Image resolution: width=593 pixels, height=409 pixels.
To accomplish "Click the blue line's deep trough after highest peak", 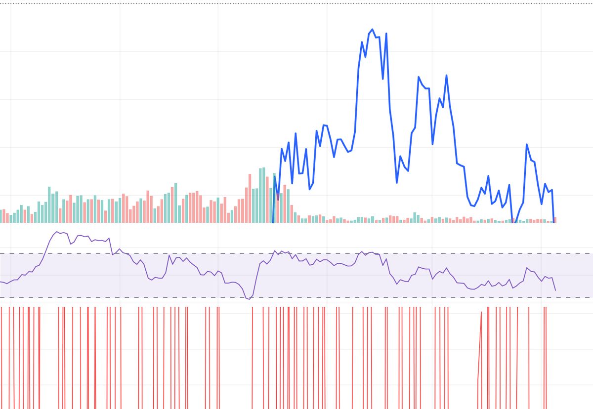I will tap(397, 183).
